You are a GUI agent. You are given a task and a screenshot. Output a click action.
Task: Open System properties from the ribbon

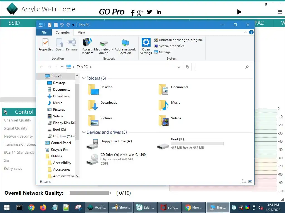pyautogui.click(x=169, y=46)
